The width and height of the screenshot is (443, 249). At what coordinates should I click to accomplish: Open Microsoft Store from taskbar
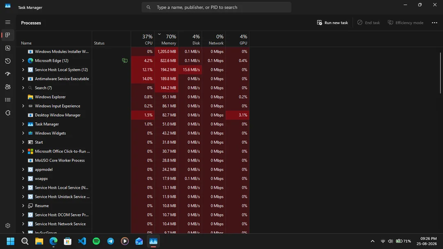[x=68, y=241]
